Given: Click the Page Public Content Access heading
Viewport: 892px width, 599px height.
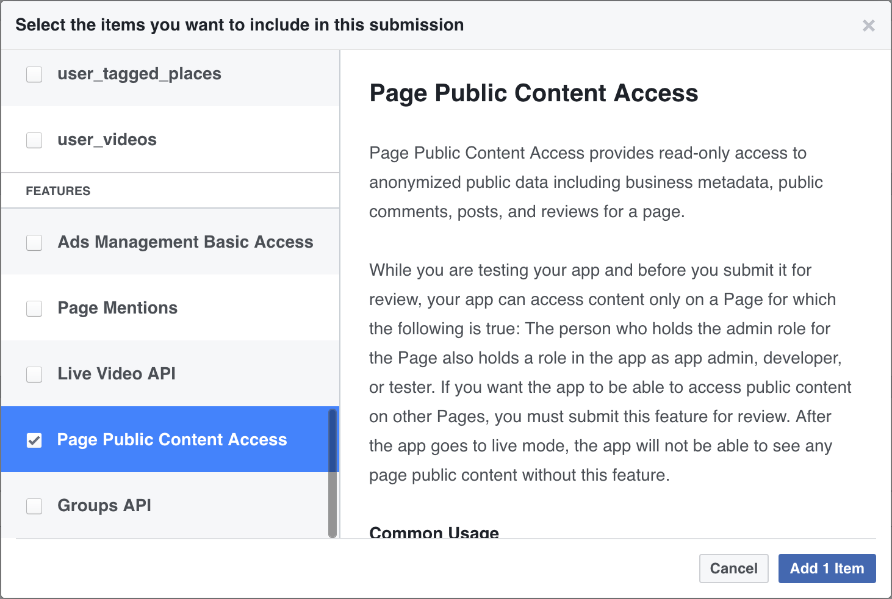Looking at the screenshot, I should click(533, 93).
